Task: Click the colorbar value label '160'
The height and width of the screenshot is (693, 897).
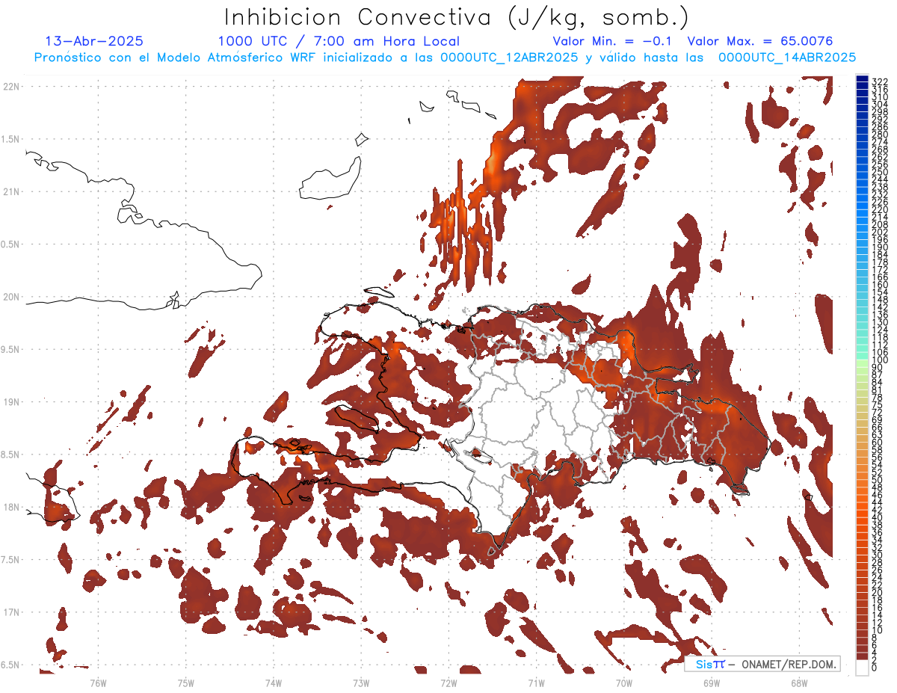Action: (x=879, y=285)
